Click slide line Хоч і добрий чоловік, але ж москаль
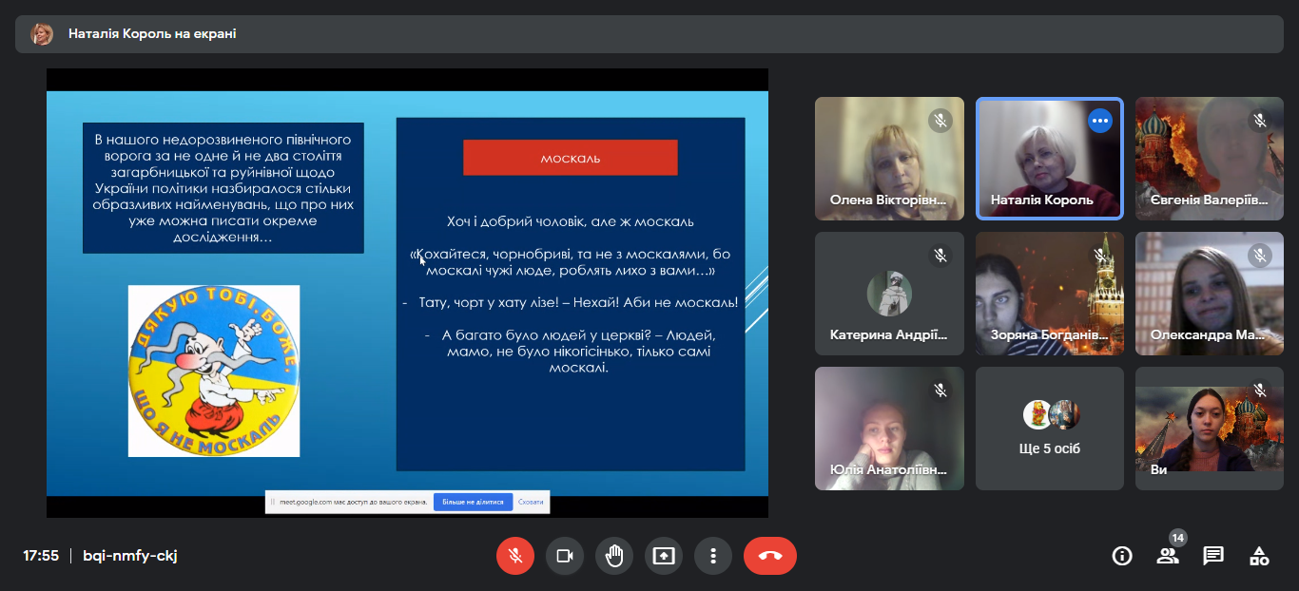The image size is (1299, 591). (571, 221)
